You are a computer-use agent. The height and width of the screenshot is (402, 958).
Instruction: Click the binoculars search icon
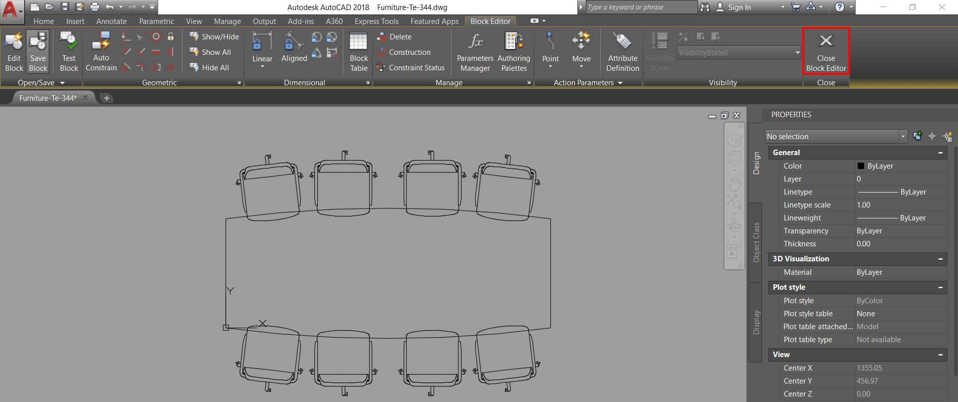(x=705, y=7)
